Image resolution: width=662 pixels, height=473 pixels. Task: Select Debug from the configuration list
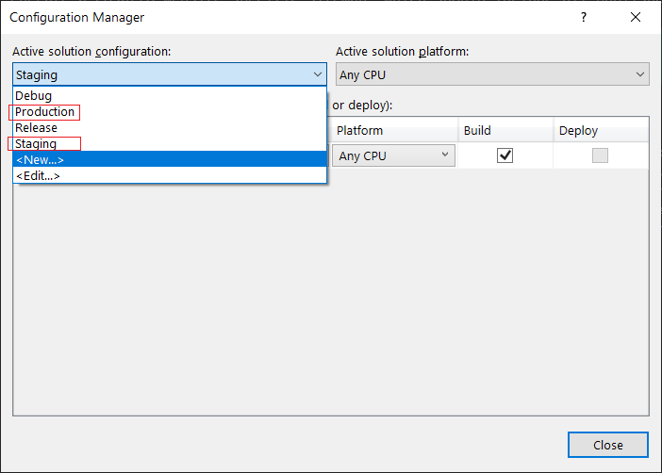click(x=34, y=96)
